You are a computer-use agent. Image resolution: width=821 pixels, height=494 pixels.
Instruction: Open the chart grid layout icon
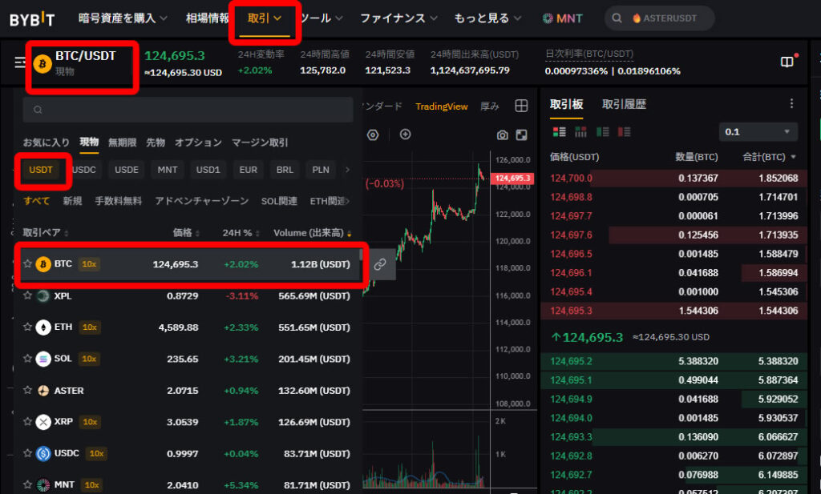pyautogui.click(x=521, y=106)
